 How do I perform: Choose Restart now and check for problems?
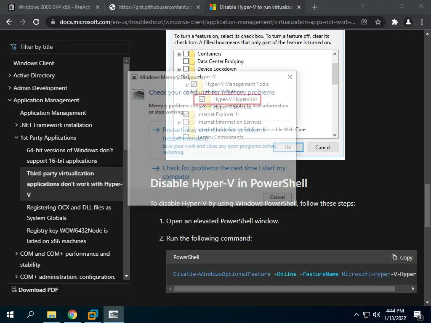point(220,140)
